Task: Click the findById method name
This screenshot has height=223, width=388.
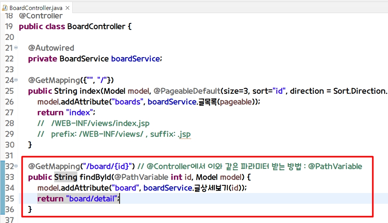Action: point(95,177)
